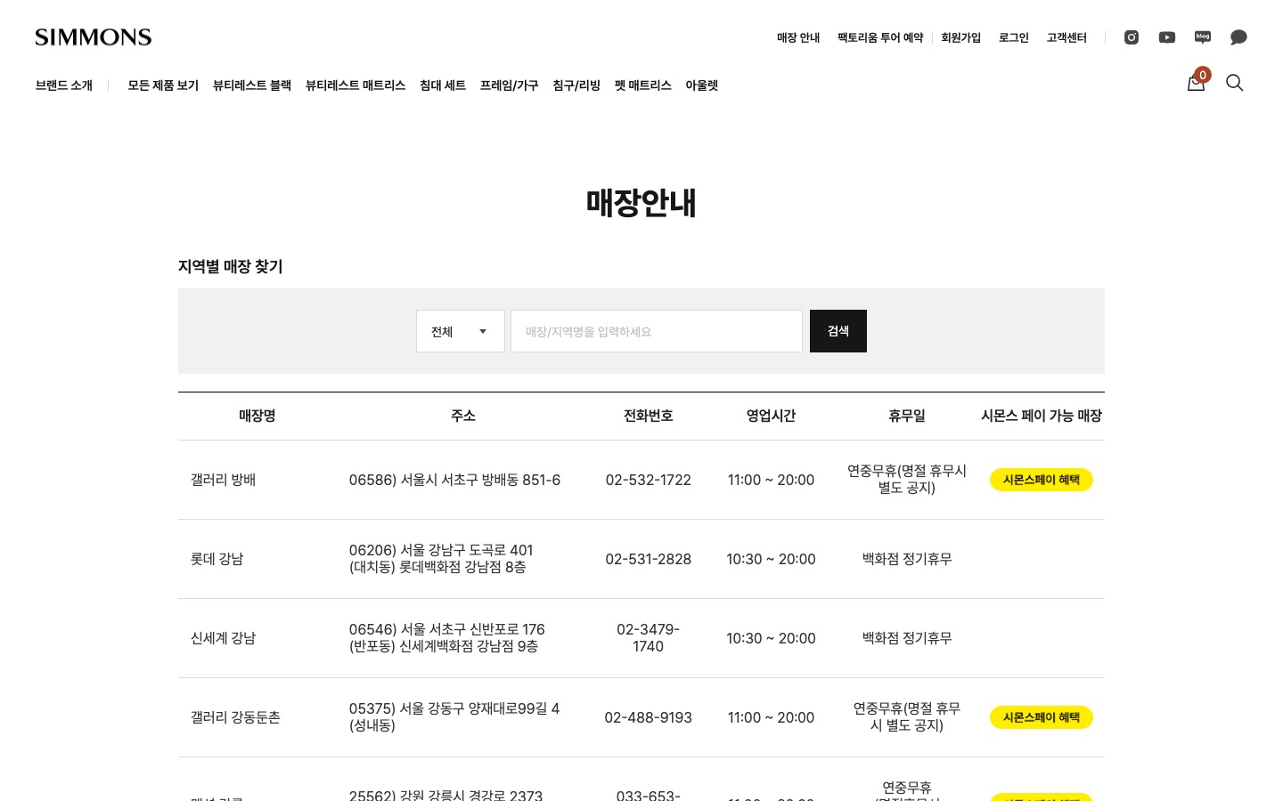The height and width of the screenshot is (801, 1283).
Task: Click phone number 02-3479-1740
Action: 649,638
